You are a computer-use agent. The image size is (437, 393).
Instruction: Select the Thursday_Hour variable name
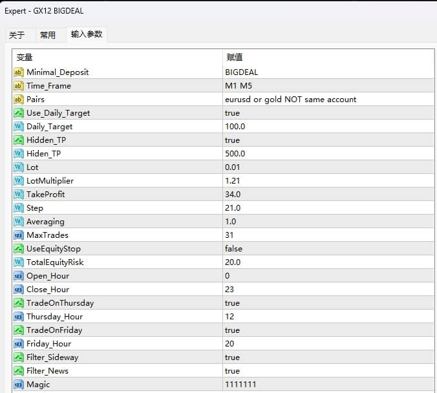(x=54, y=317)
